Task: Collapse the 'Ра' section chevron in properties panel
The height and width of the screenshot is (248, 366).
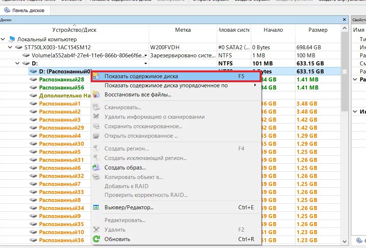Action: 355,80
